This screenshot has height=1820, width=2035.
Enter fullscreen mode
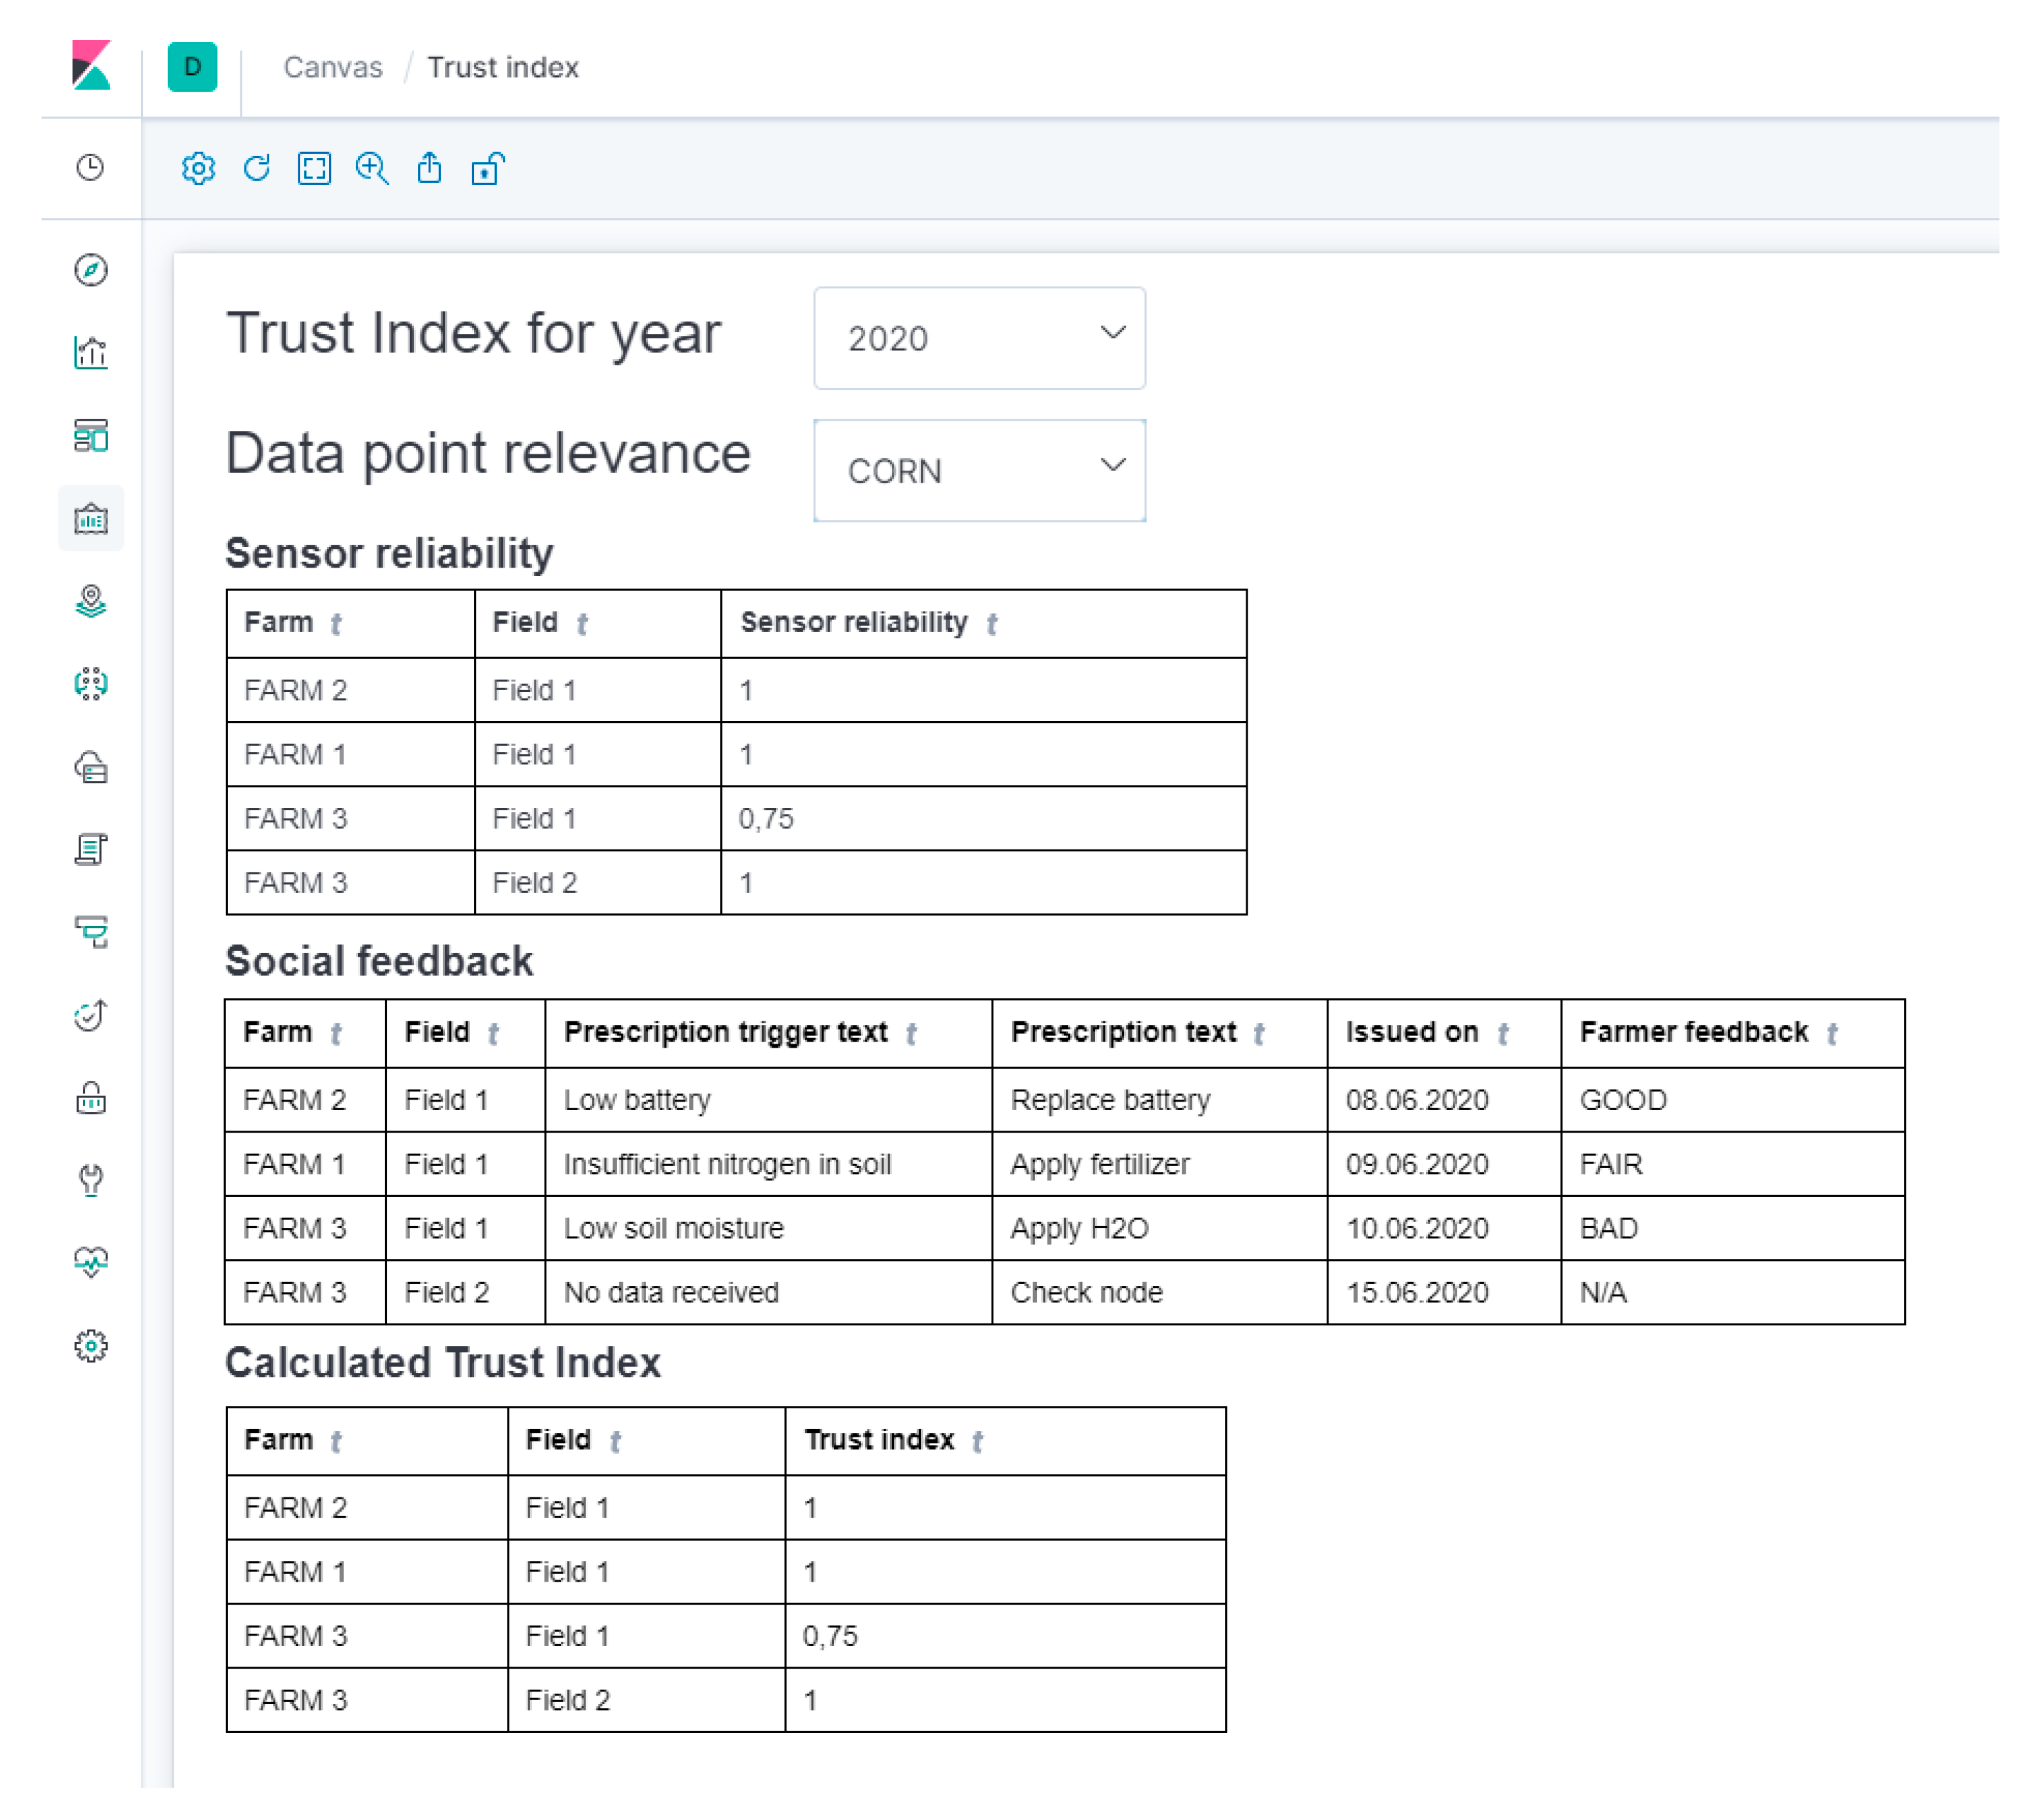pos(314,168)
